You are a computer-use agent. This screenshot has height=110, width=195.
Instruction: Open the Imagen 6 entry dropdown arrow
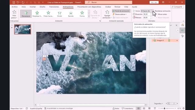177,41
